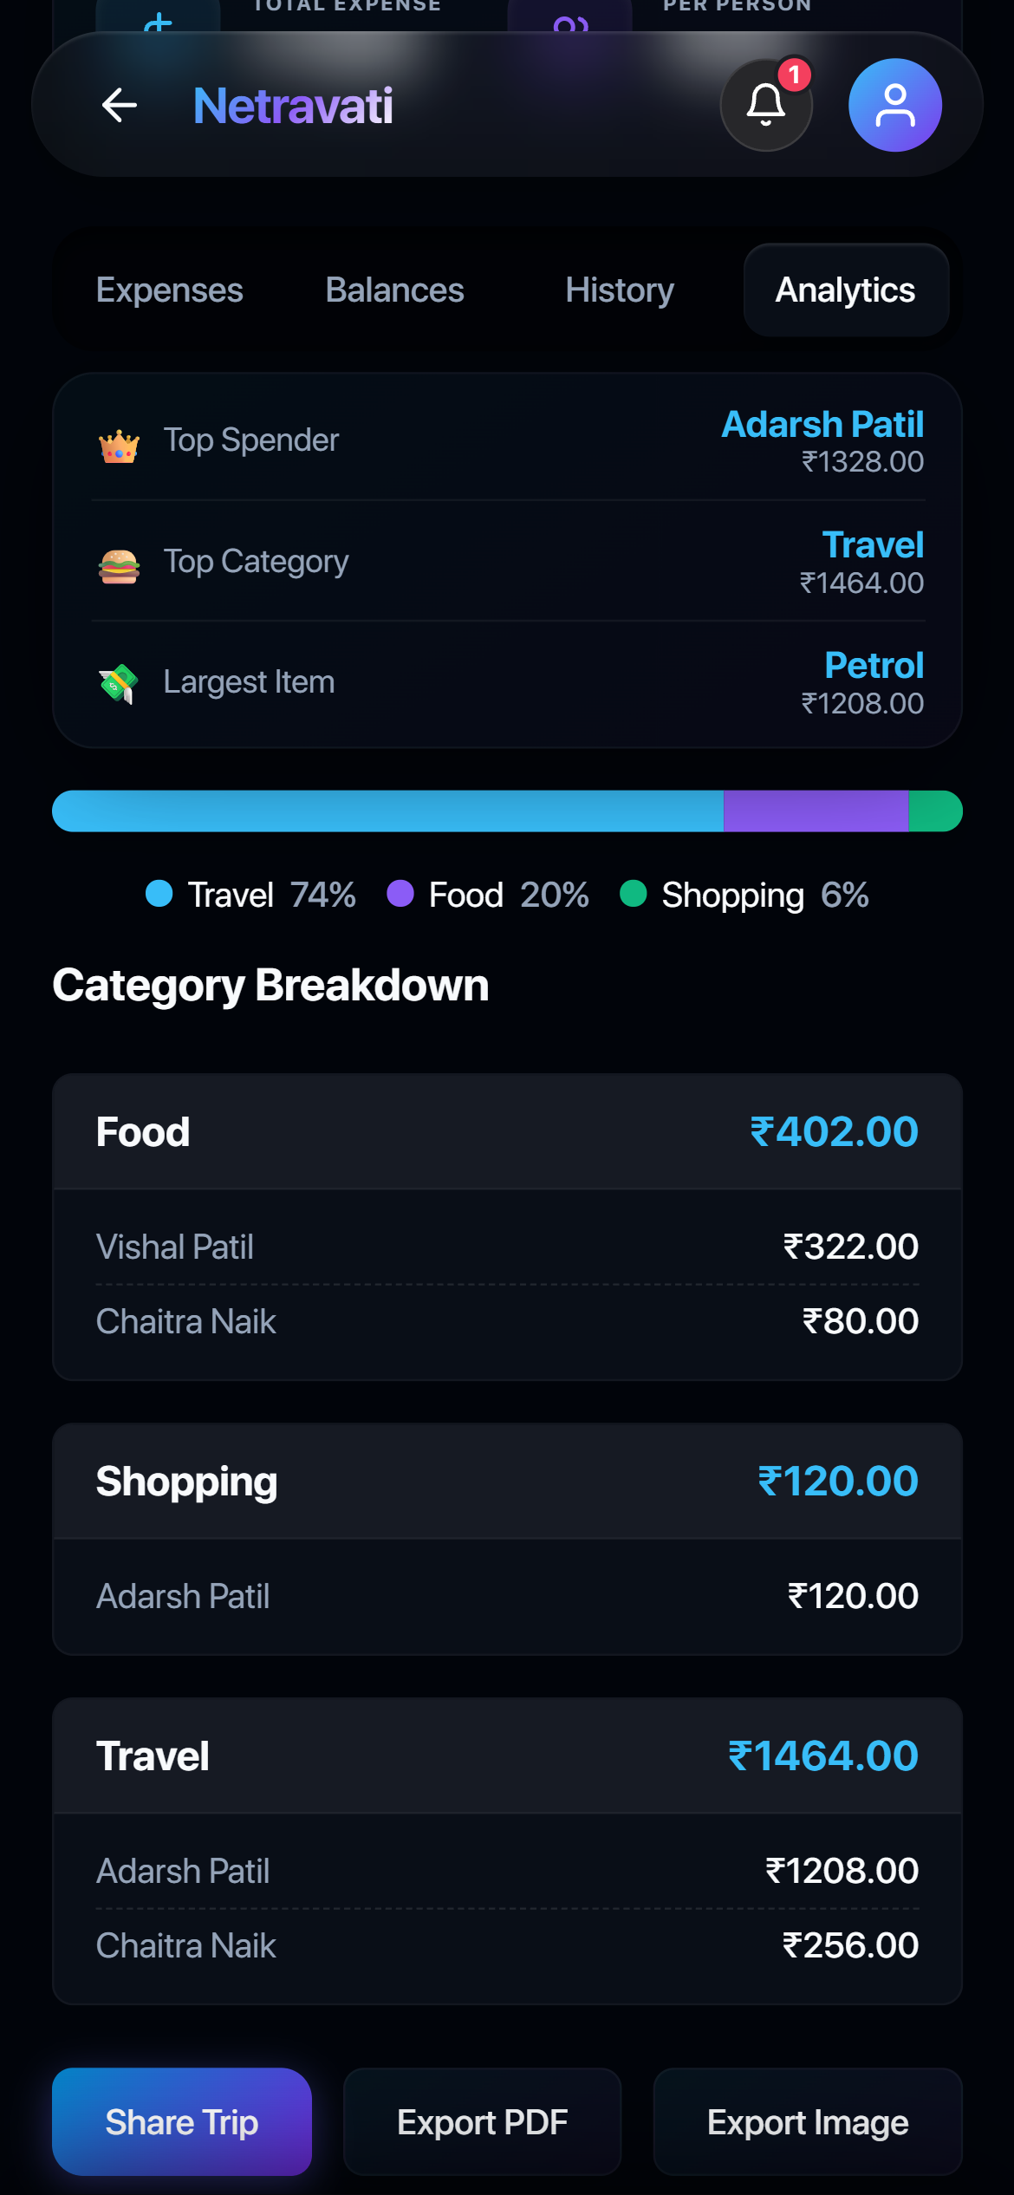Click the Shopping category header
This screenshot has height=2195, width=1014.
pos(507,1482)
